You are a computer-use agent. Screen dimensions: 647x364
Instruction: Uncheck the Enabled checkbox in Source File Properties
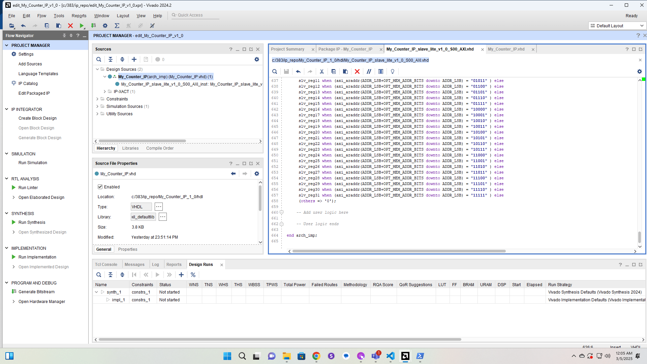tap(100, 187)
